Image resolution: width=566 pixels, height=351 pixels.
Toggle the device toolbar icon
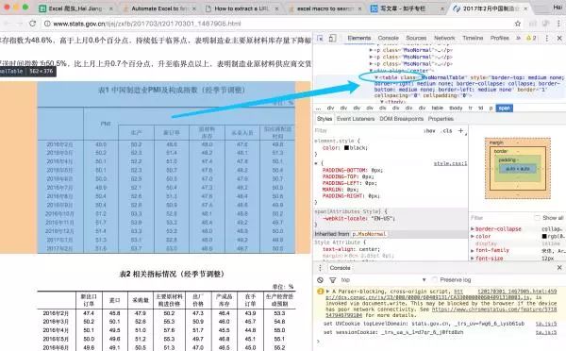[x=332, y=38]
